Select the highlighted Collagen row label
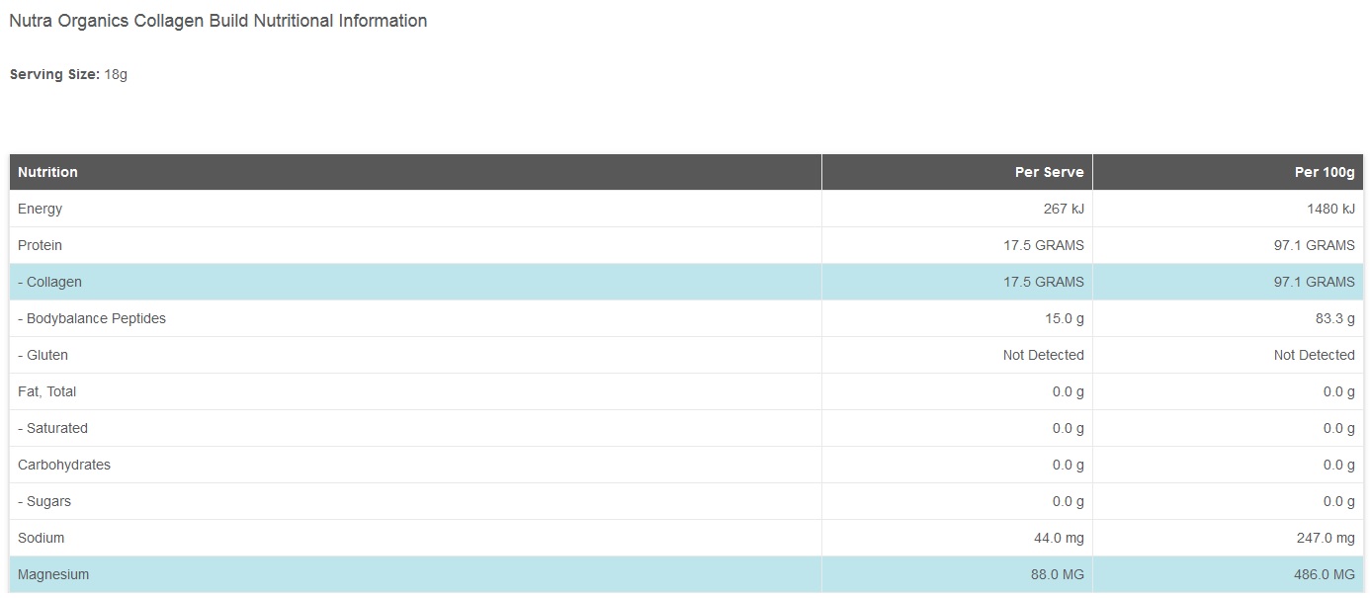 pyautogui.click(x=49, y=282)
